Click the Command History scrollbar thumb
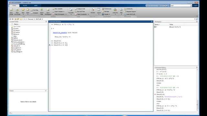The image size is (207, 116). [x=197, y=104]
